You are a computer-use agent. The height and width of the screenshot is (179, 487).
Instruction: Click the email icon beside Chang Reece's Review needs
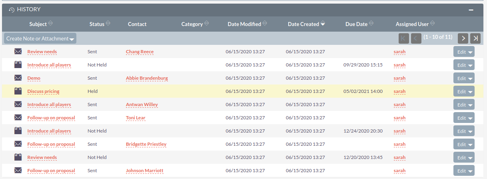(18, 51)
